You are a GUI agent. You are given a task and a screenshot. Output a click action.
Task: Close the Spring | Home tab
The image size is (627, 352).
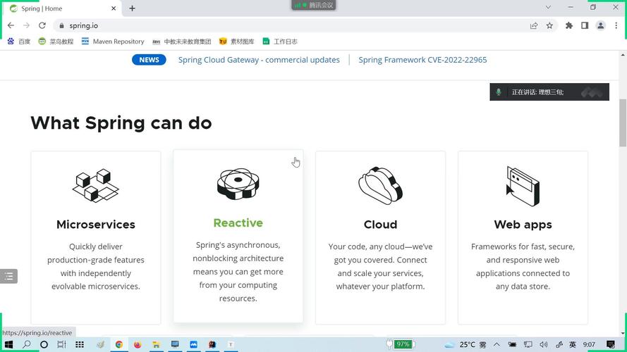[x=114, y=8]
